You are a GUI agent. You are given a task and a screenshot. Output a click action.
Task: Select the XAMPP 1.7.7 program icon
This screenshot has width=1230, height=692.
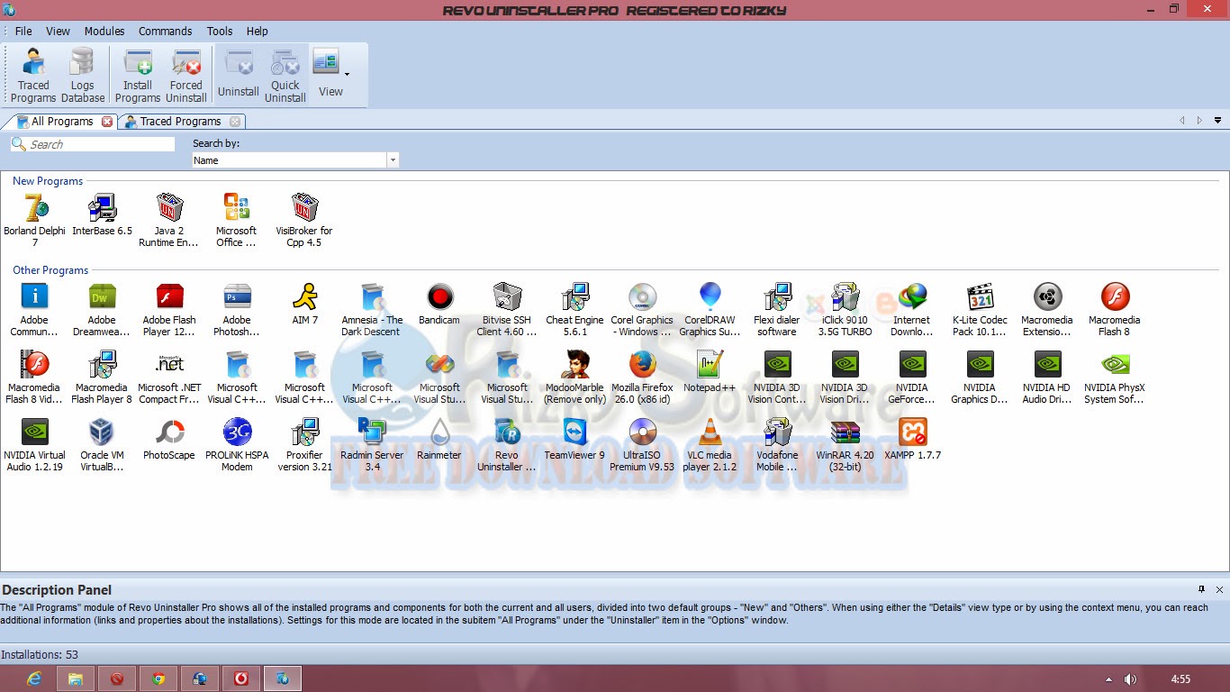(912, 439)
